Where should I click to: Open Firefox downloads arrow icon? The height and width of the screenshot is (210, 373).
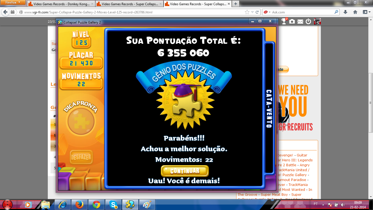pos(345,12)
